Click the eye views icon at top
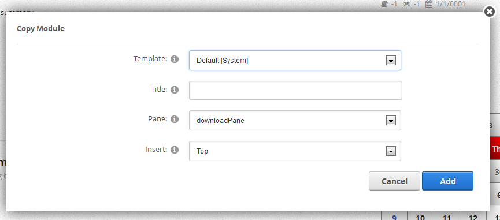The height and width of the screenshot is (220, 500). 406,4
